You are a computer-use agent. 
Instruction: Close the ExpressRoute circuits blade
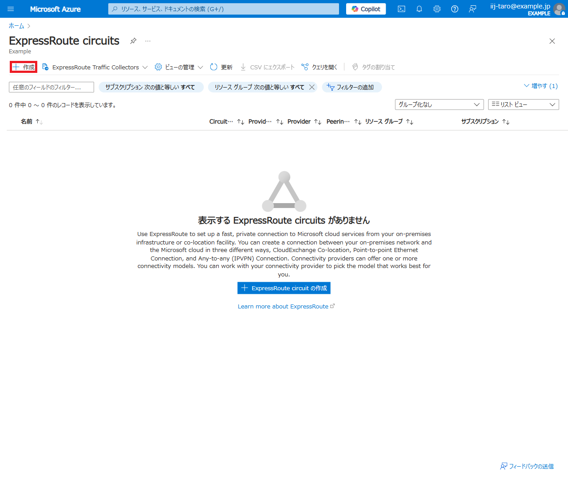point(552,41)
